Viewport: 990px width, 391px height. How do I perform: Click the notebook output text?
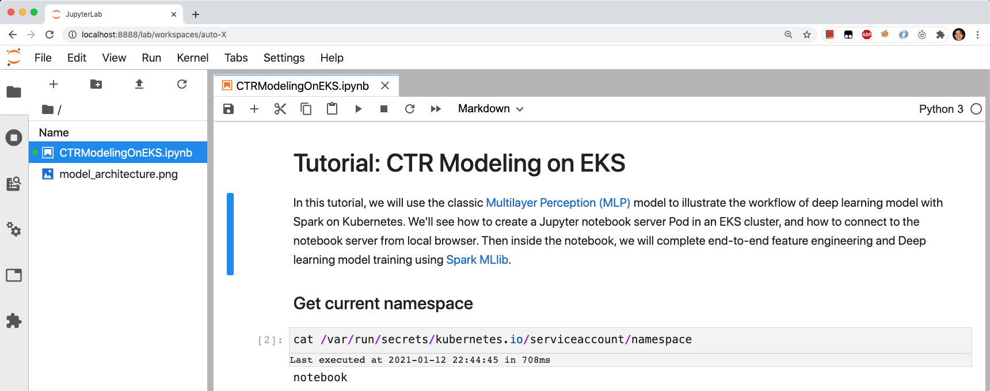tap(320, 377)
